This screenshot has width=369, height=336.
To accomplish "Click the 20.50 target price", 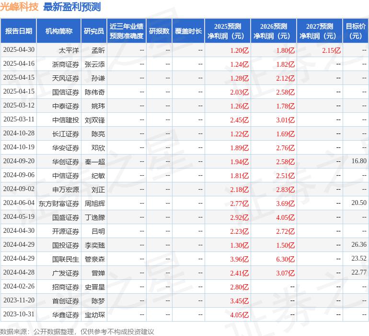I will coord(359,203).
